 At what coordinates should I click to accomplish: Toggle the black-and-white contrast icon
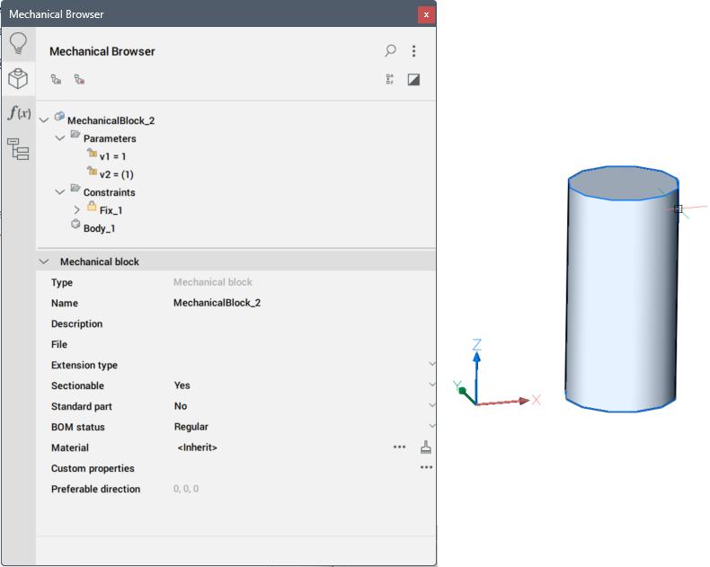coord(413,79)
